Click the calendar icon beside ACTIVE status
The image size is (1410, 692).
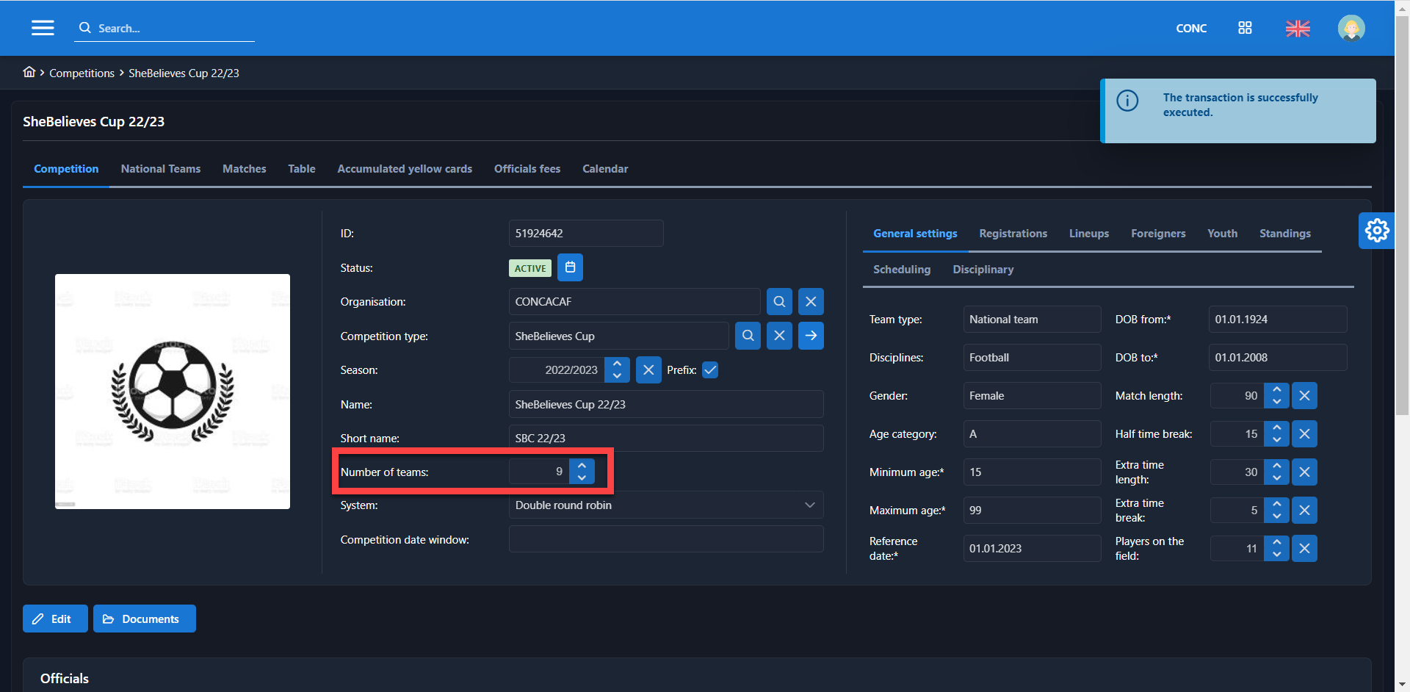coord(570,268)
